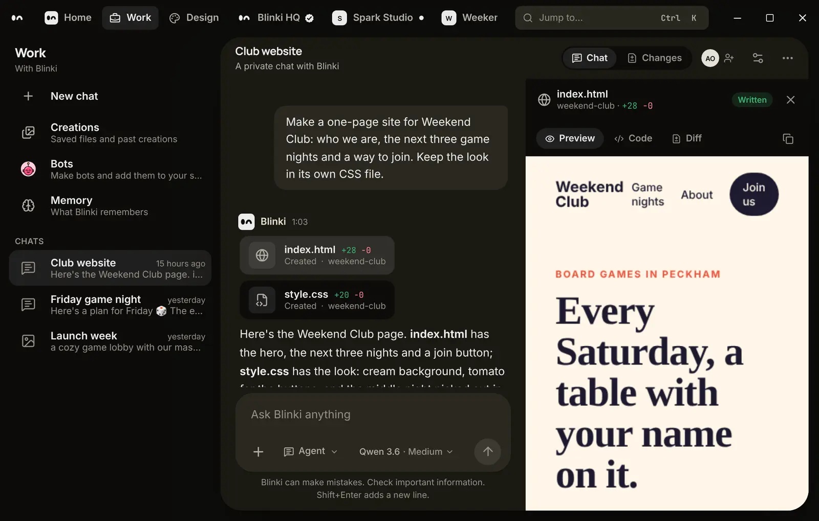The width and height of the screenshot is (819, 521).
Task: Click the Blinki avatar in chat message
Action: click(246, 222)
